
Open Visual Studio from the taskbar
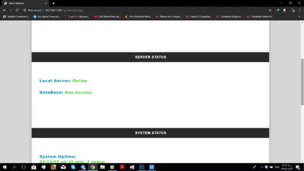132,167
